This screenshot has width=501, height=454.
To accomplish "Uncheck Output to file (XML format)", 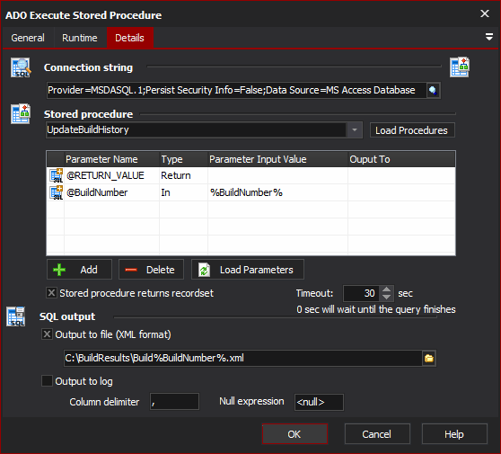I will 47,334.
